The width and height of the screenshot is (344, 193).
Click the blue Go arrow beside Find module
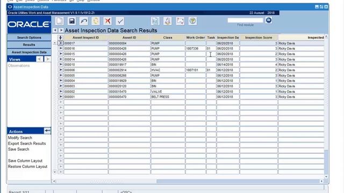269,20
